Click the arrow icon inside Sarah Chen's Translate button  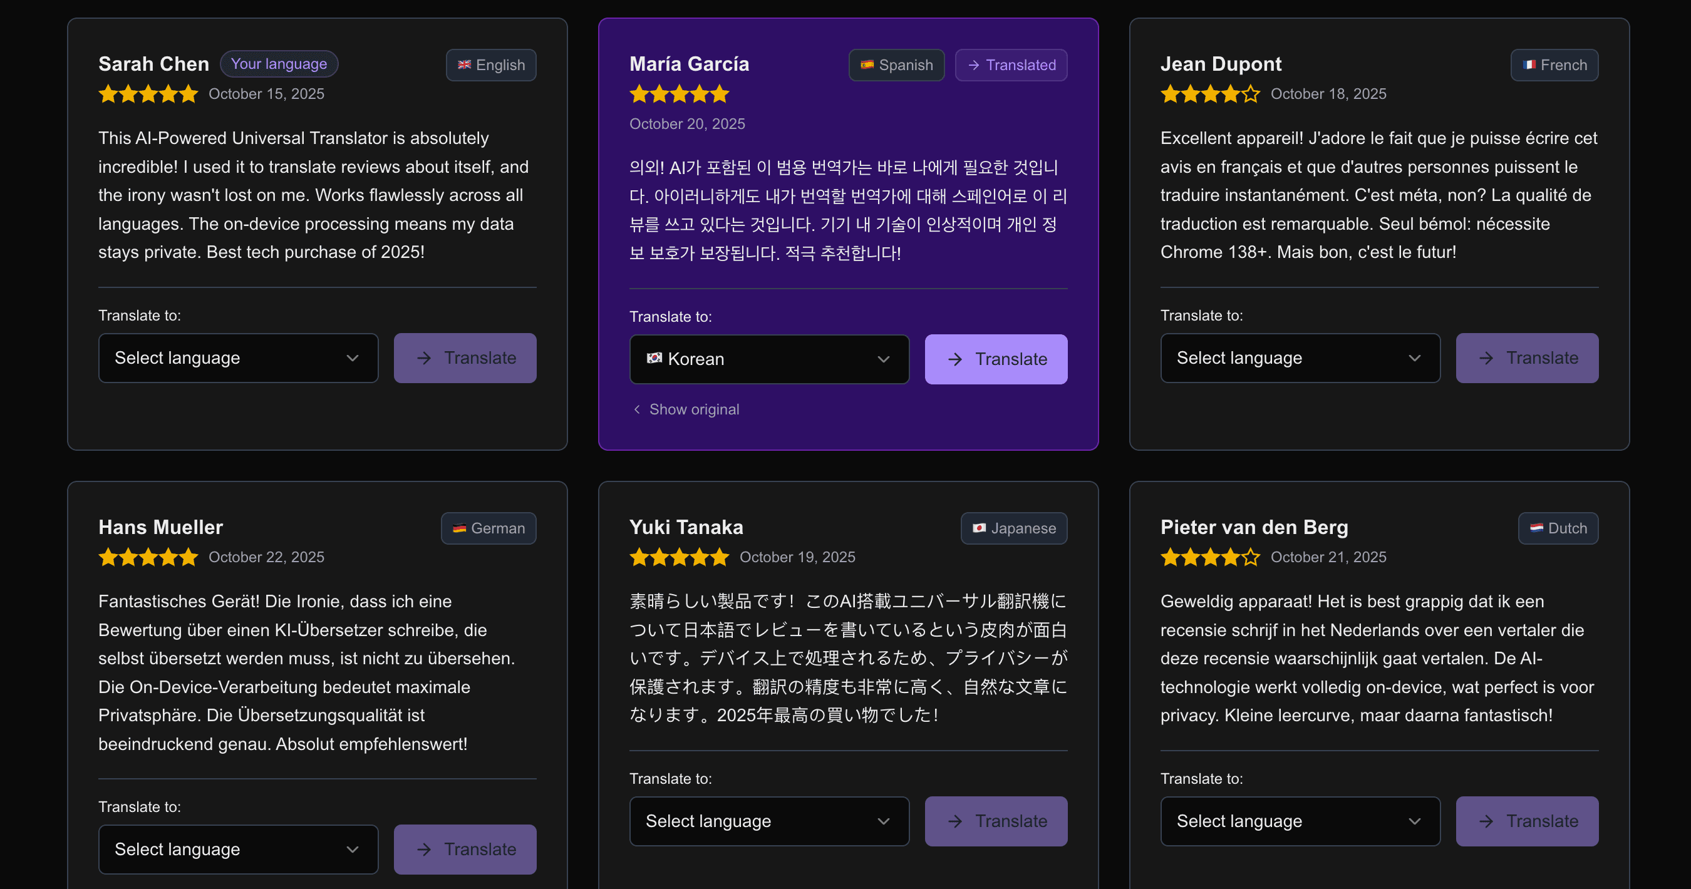coord(424,357)
